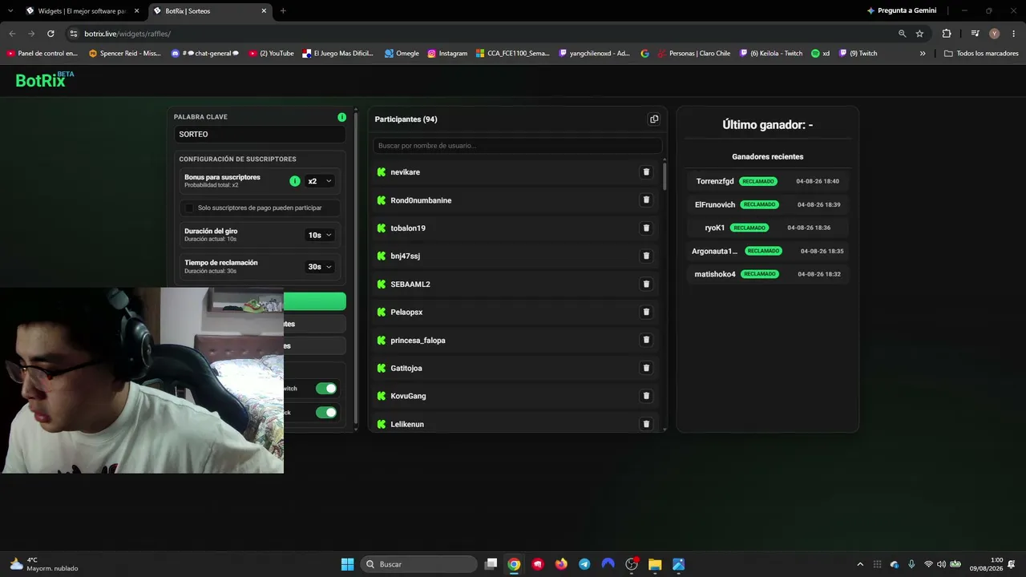This screenshot has width=1026, height=577.
Task: Show hidden system tray icons
Action: [x=860, y=564]
